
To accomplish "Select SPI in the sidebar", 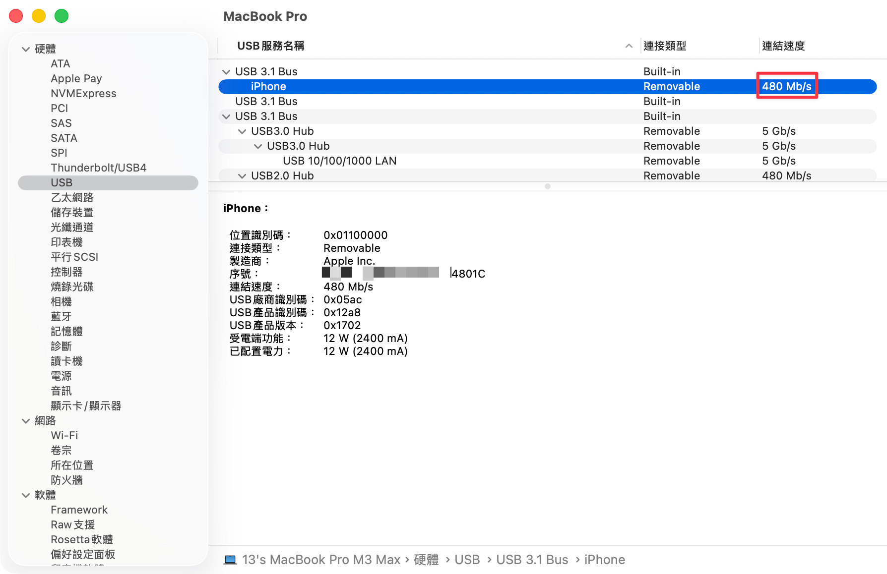I will (59, 153).
